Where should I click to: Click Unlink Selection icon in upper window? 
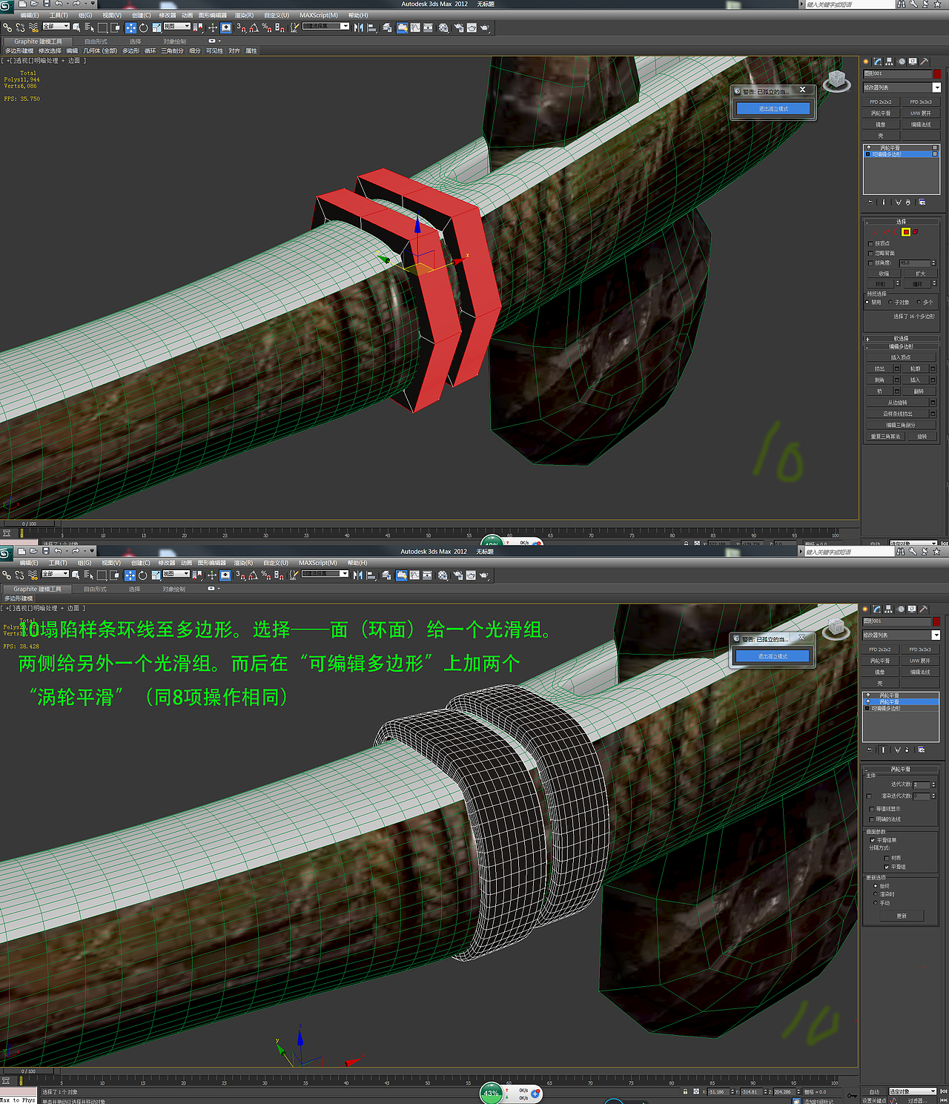tap(20, 27)
